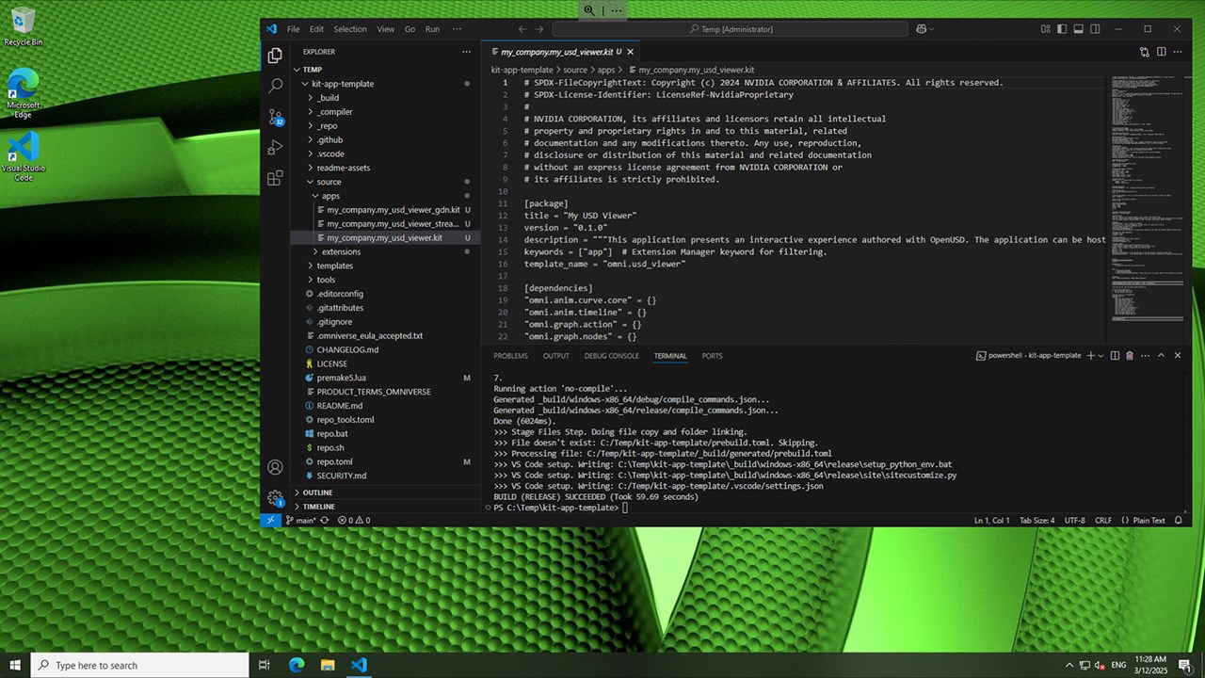Click Plain Text language mode in status bar
Screen dimensions: 1205x678
point(1149,520)
